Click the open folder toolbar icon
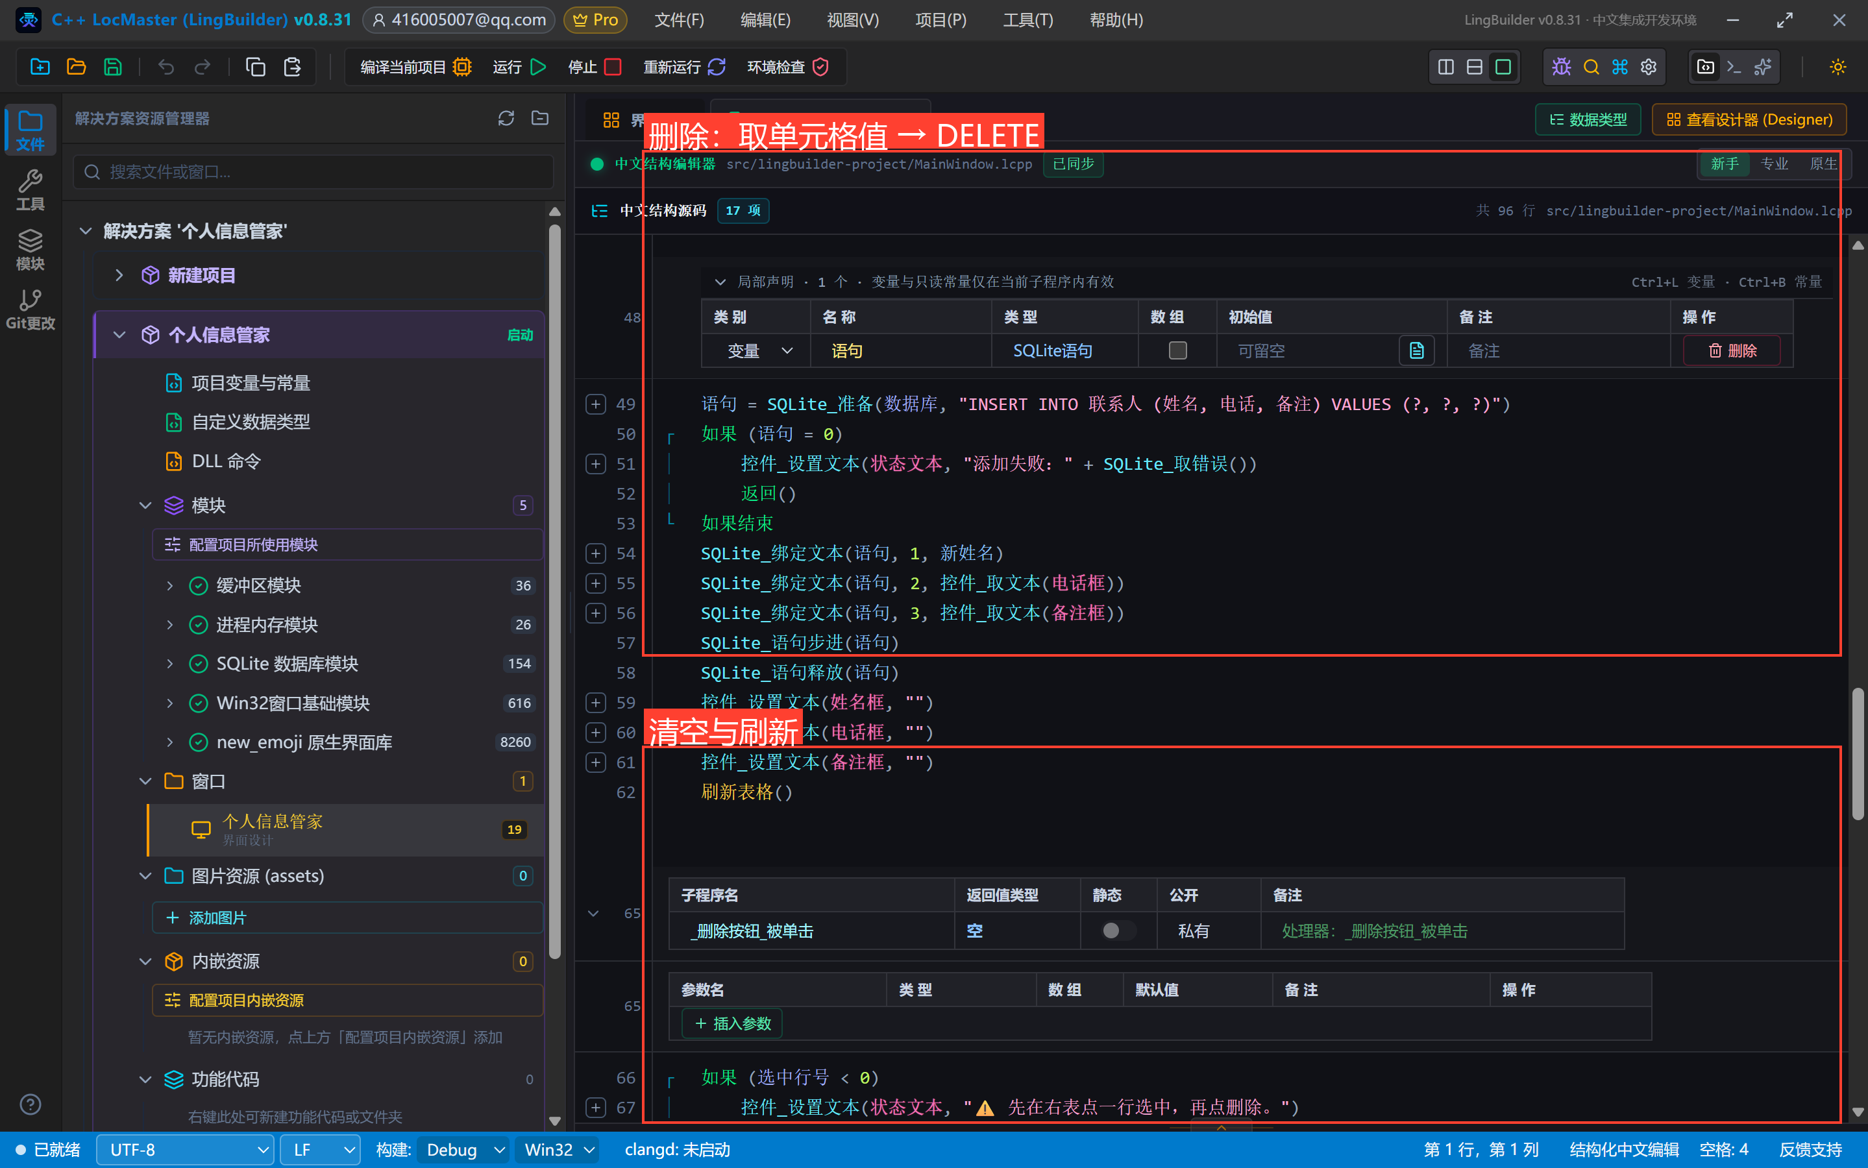The image size is (1868, 1168). (77, 67)
